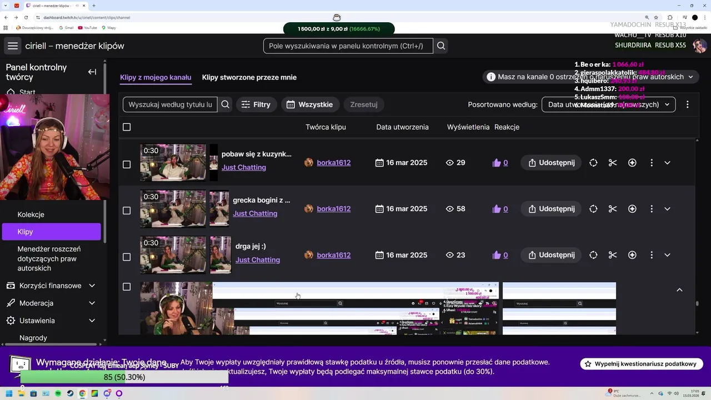Focus the 'Pole wyszukiwania w panelu kontrolnym' field
The image size is (711, 400).
point(348,46)
